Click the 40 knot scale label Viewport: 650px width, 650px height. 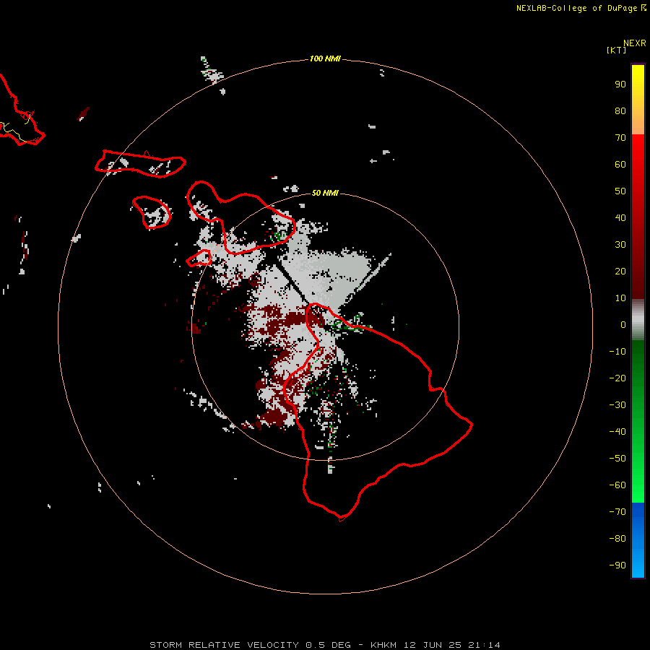[x=620, y=218]
